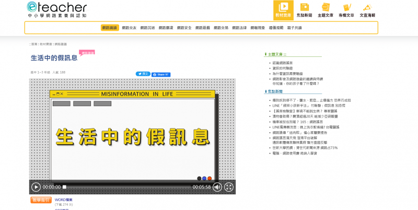Open the 焦點新聞 icon in top navigation
418x210 pixels.
[x=305, y=9]
